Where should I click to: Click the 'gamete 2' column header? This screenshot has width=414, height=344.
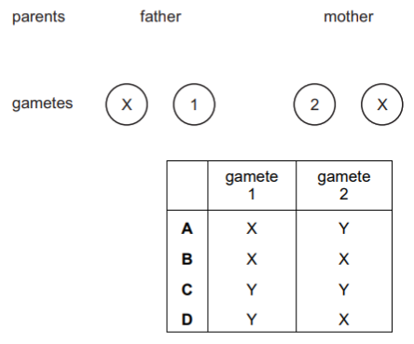coord(344,186)
